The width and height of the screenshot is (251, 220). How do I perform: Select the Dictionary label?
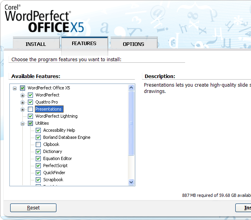pos(53,151)
